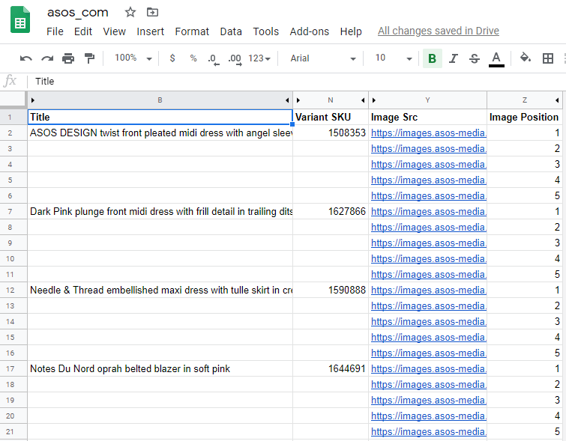Expand hidden columns left of column Y

tap(374, 100)
